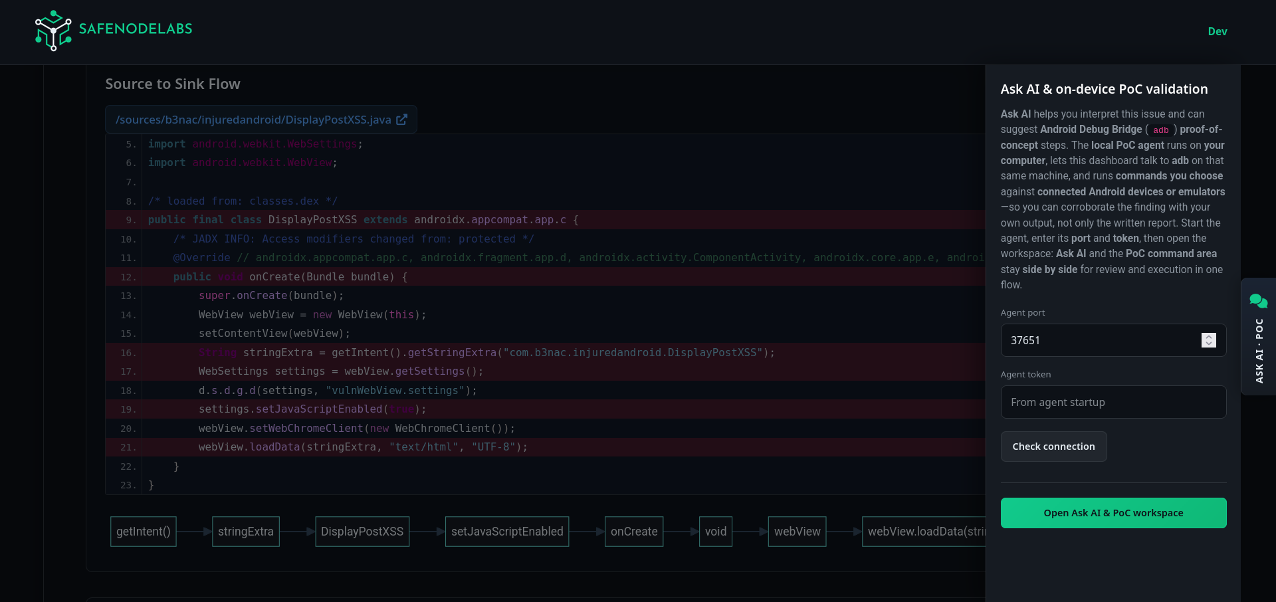Select the void flow node
1276x602 pixels.
point(716,532)
